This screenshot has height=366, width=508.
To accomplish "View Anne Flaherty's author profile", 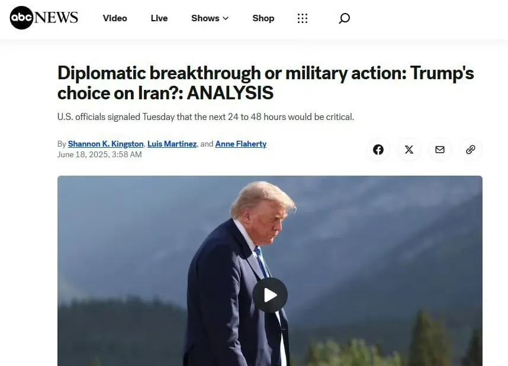I will [x=241, y=144].
